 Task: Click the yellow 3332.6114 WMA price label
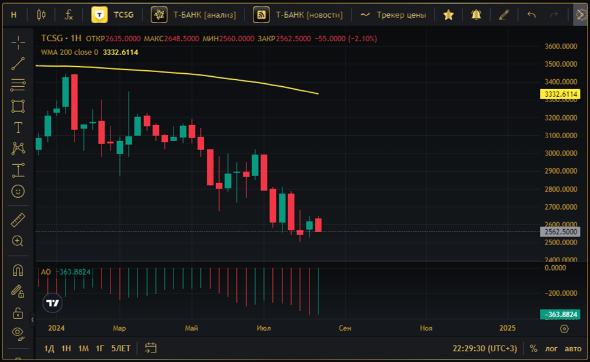click(x=560, y=94)
